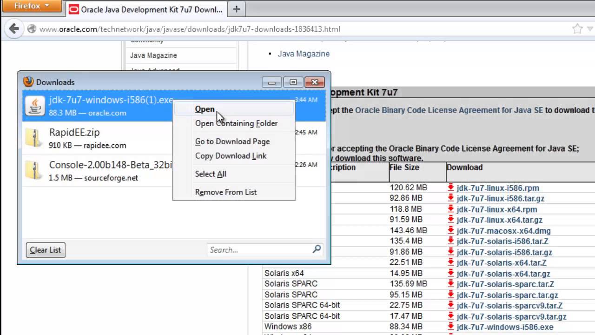Image resolution: width=595 pixels, height=335 pixels.
Task: Click red download arrow beside jdk-7u7-solaris-x64.tar.gz
Action: click(x=450, y=273)
